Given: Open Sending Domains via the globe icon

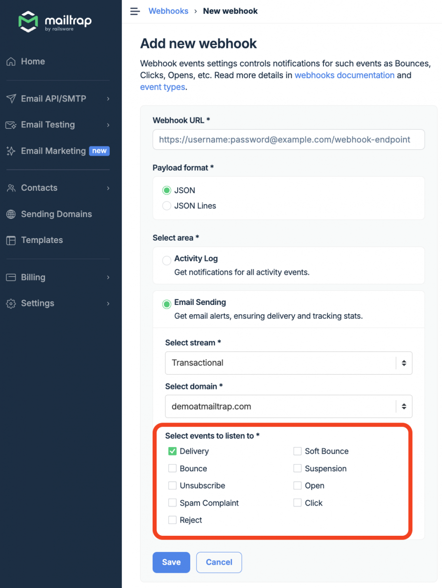Looking at the screenshot, I should (x=10, y=214).
